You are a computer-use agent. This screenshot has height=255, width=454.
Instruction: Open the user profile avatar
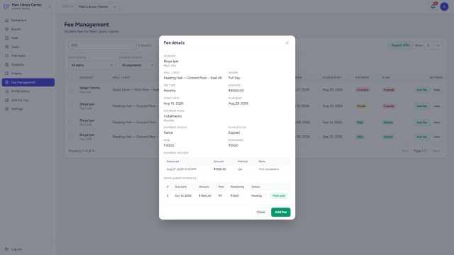(444, 6)
